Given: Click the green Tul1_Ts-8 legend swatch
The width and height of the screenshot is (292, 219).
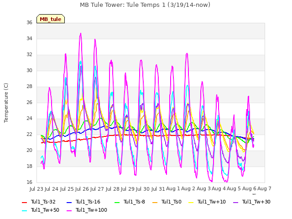Looking at the screenshot, I should (117, 203).
